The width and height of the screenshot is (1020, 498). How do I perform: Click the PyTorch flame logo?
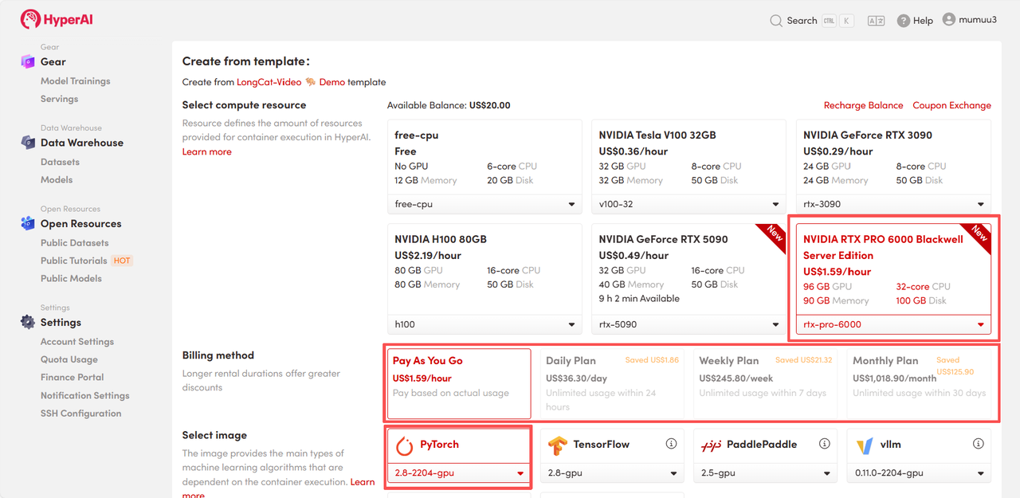tap(404, 445)
